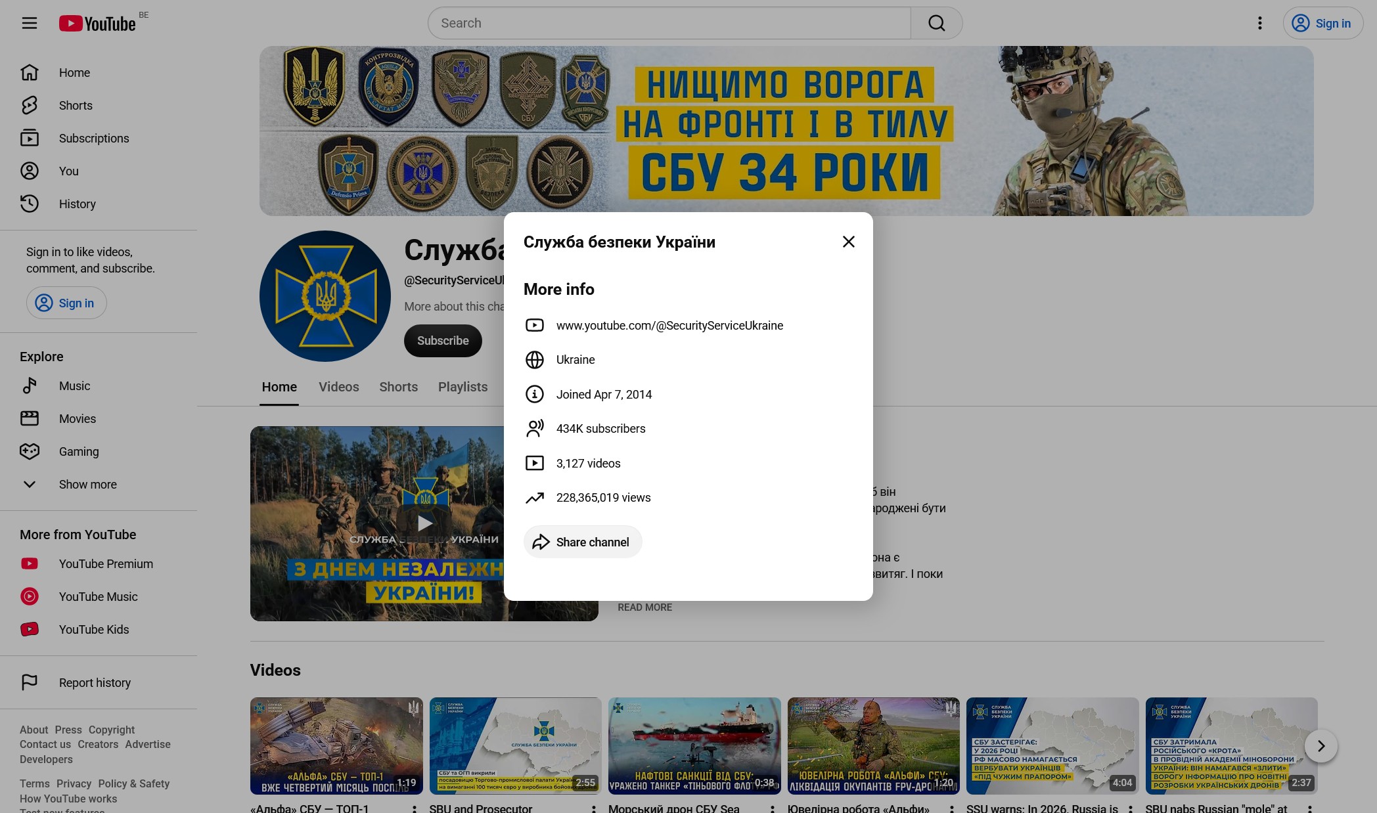The height and width of the screenshot is (813, 1377).
Task: Open the Creators footer link
Action: click(98, 745)
